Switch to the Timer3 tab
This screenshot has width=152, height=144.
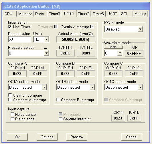(98, 14)
